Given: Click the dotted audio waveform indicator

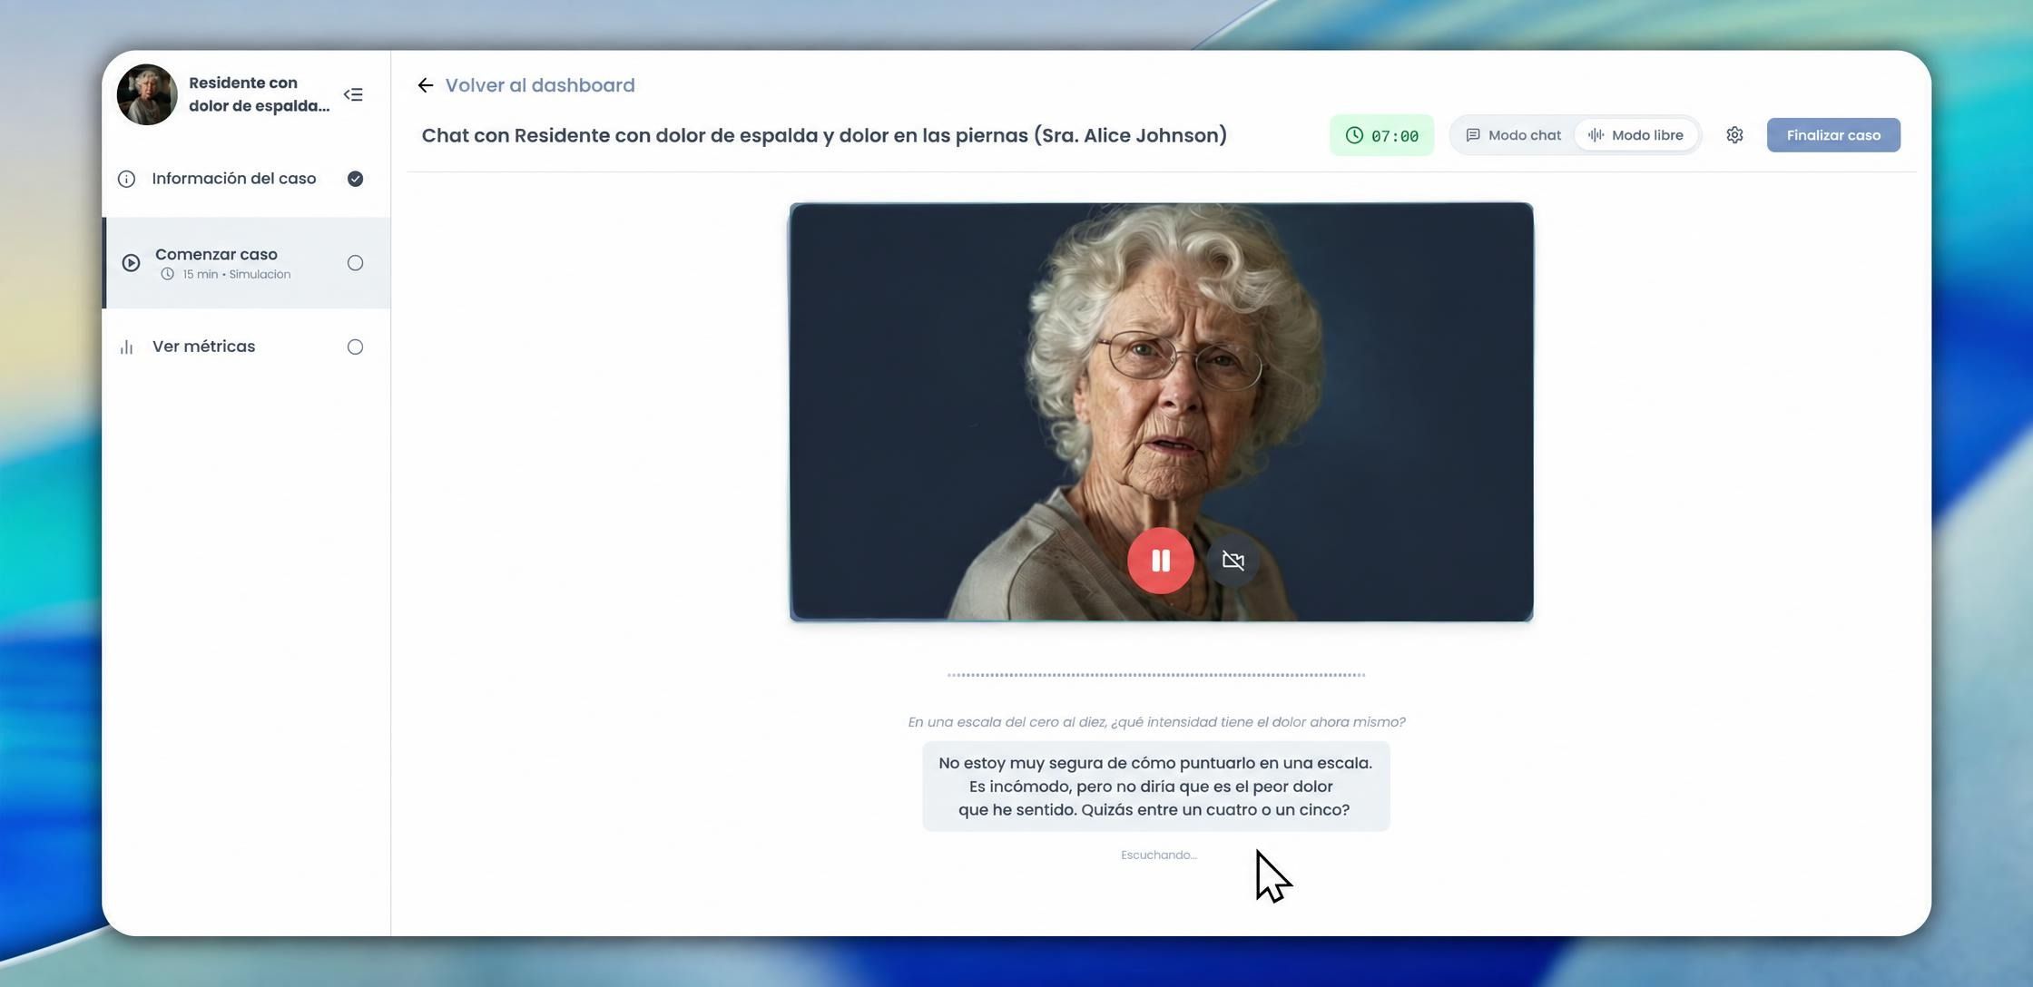Looking at the screenshot, I should (x=1155, y=675).
